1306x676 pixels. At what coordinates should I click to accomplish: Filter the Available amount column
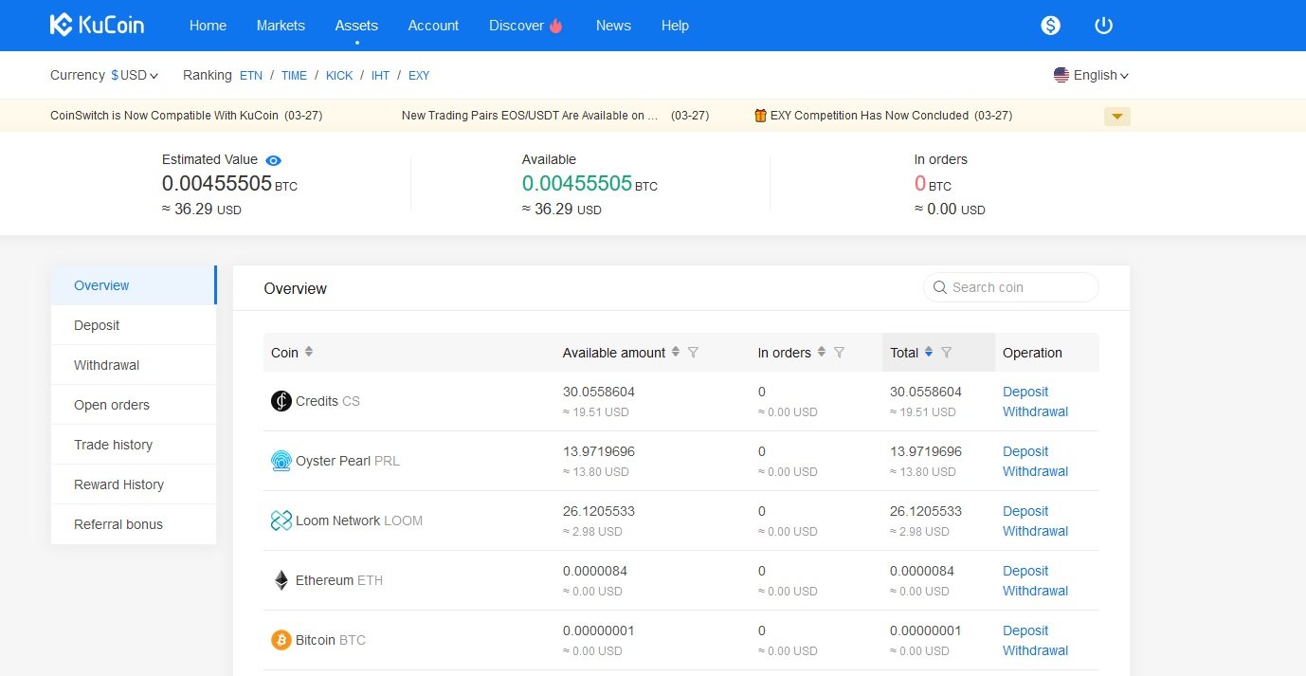693,353
